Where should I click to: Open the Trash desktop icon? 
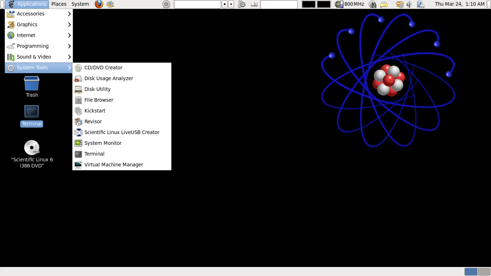(x=32, y=83)
